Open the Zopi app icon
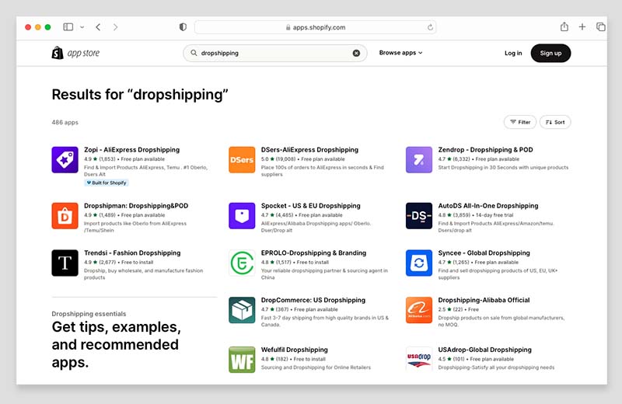The width and height of the screenshot is (622, 404). pos(65,160)
